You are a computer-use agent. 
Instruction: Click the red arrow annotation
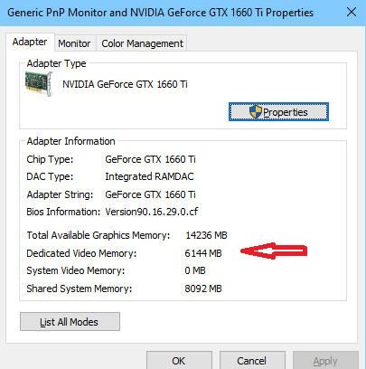pos(274,251)
